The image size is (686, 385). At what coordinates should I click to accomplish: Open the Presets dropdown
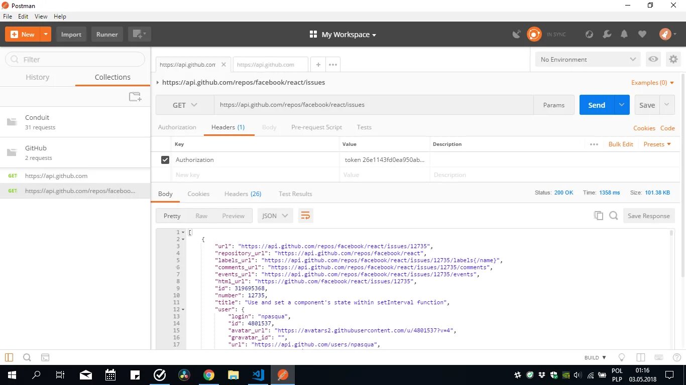(x=657, y=144)
